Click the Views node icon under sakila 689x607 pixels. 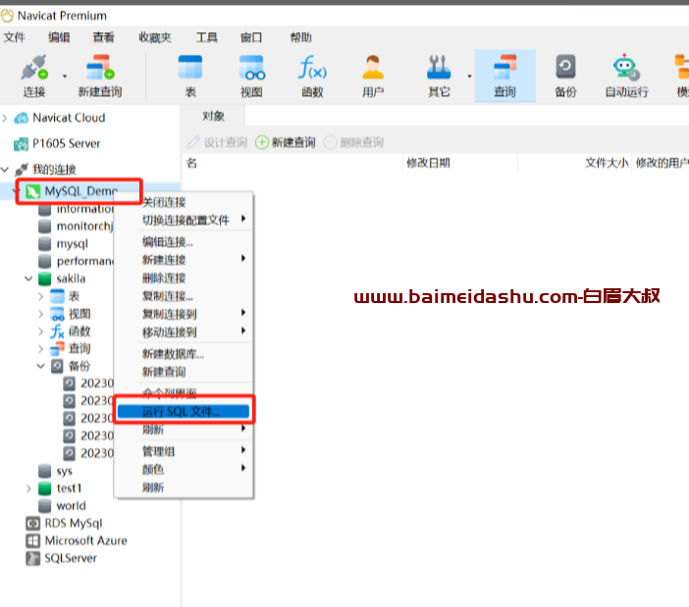[57, 314]
